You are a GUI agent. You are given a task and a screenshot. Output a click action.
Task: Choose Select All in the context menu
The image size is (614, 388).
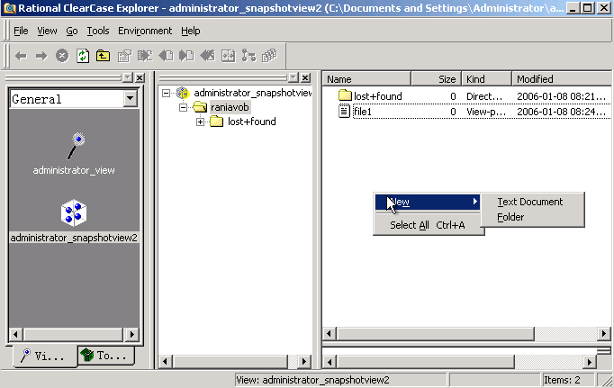[428, 225]
